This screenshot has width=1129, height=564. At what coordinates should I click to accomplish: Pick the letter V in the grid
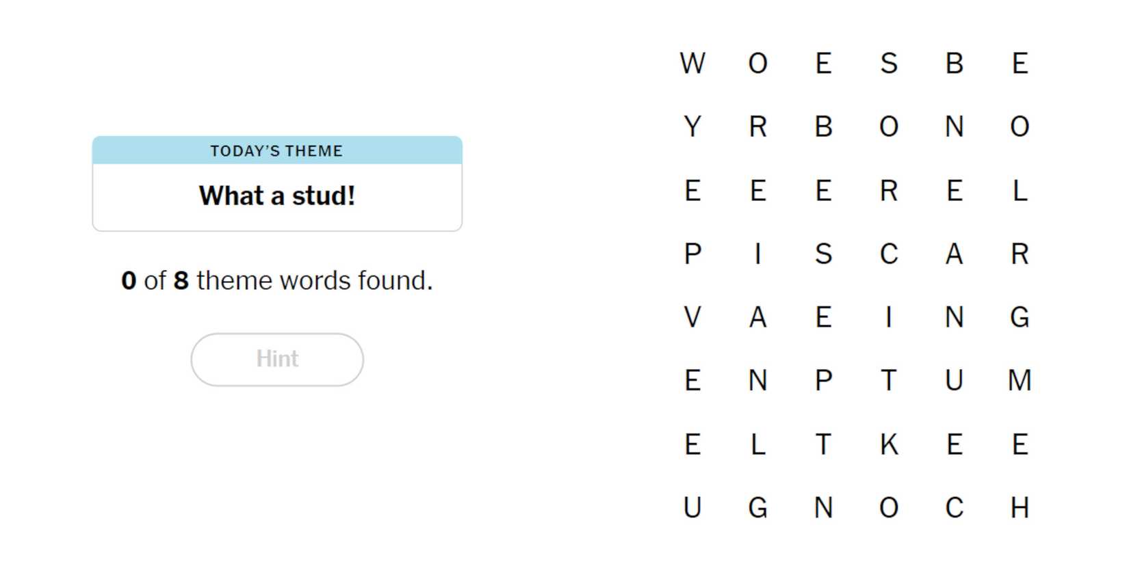pos(692,317)
